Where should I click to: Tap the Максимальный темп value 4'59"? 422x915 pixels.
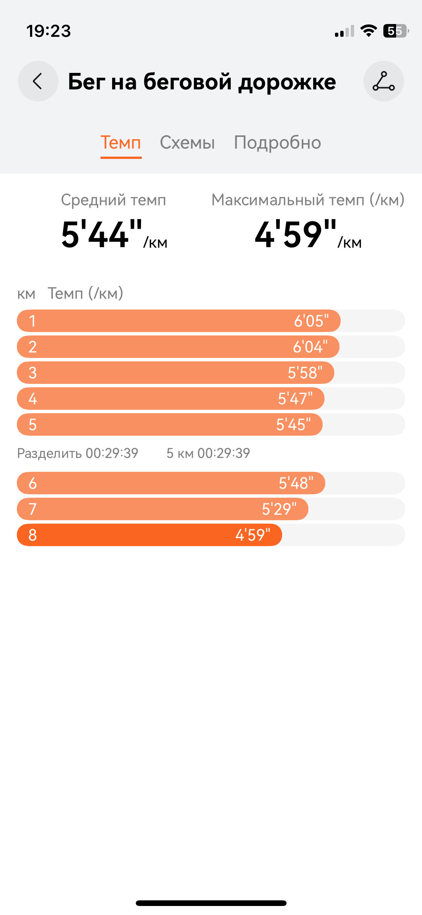(x=308, y=235)
